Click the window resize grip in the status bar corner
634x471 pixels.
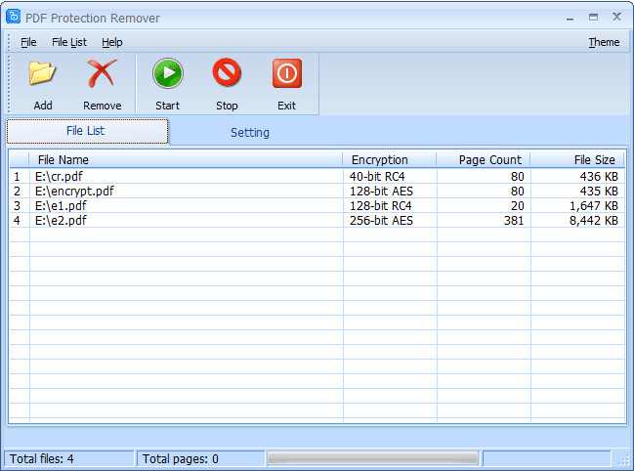tap(625, 460)
